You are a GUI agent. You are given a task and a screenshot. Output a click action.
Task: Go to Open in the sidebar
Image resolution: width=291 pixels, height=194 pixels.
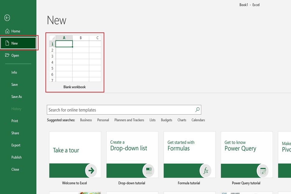coord(18,55)
